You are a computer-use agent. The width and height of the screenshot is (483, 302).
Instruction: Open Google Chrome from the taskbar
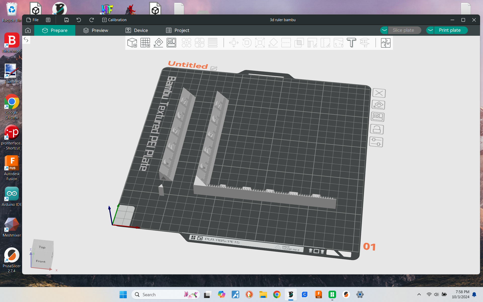(277, 294)
